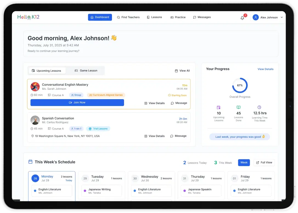Screen dimensions: 298x213
Task: Switch to Game Lesson tab
Action: [86, 71]
